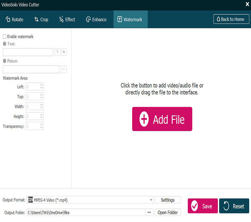Open the text color icon
The image size is (251, 222).
pos(64,52)
